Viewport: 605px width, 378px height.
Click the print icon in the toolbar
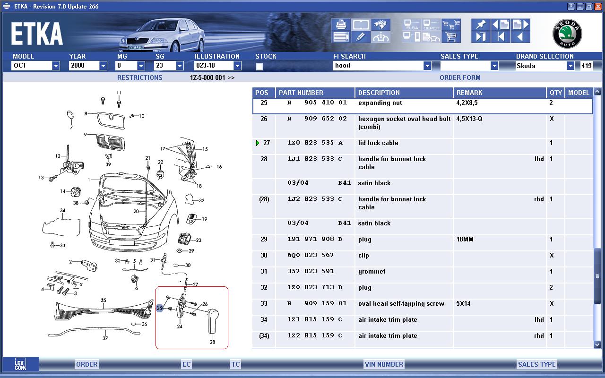coord(341,25)
